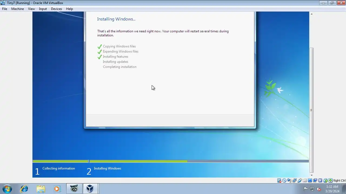
Task: Click the Right Ctrl host key label
Action: tap(339, 181)
